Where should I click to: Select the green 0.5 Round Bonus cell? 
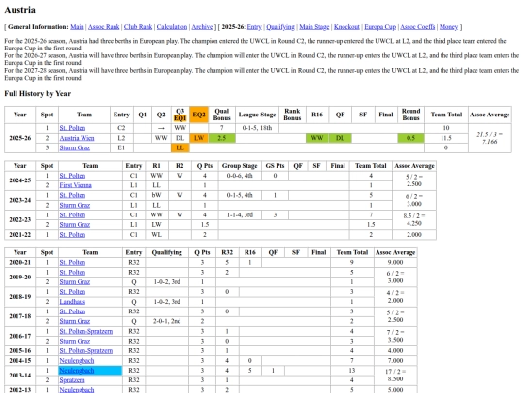pyautogui.click(x=410, y=138)
